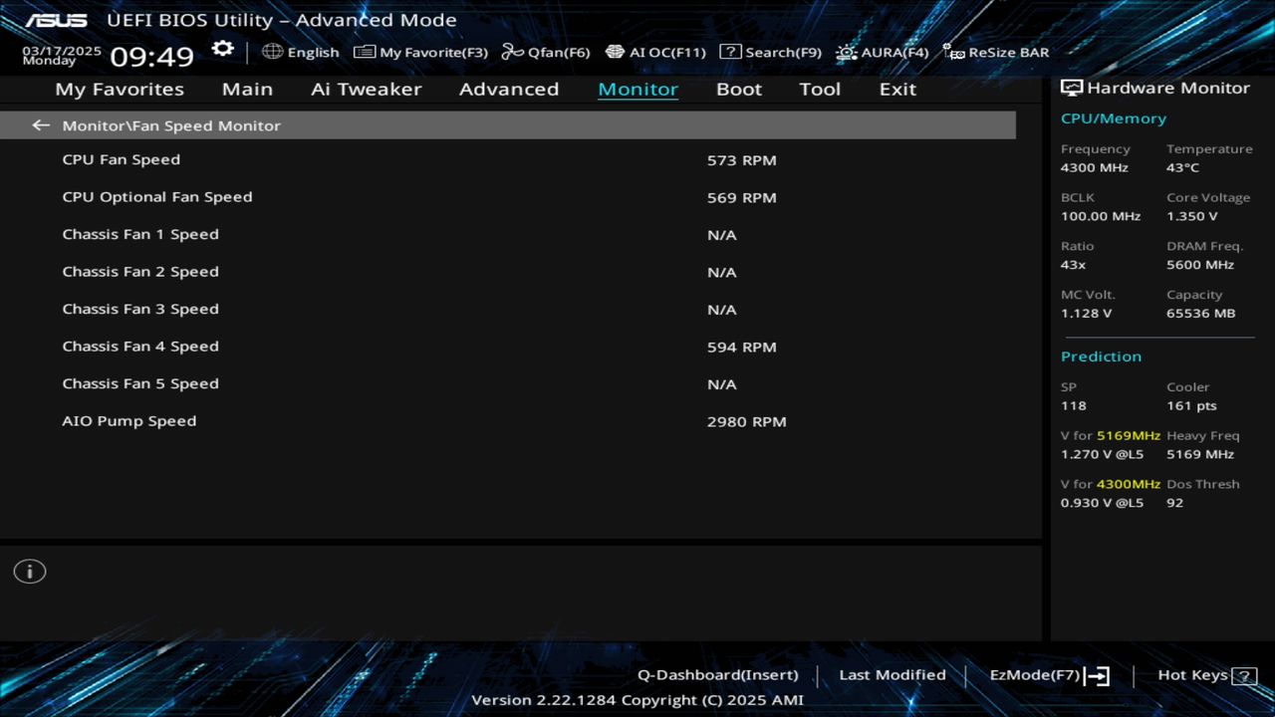
Task: Select the Monitor tab
Action: pos(637,89)
